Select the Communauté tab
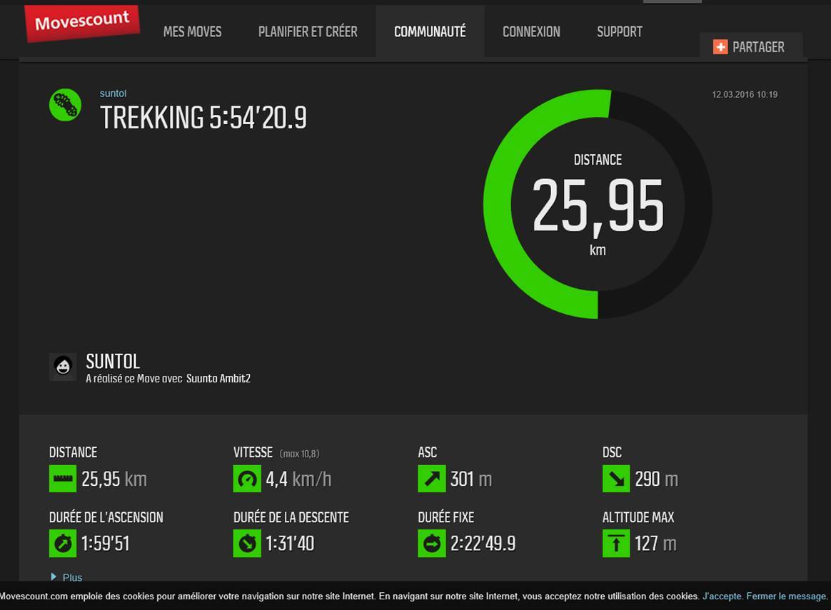This screenshot has height=610, width=831. coord(430,31)
